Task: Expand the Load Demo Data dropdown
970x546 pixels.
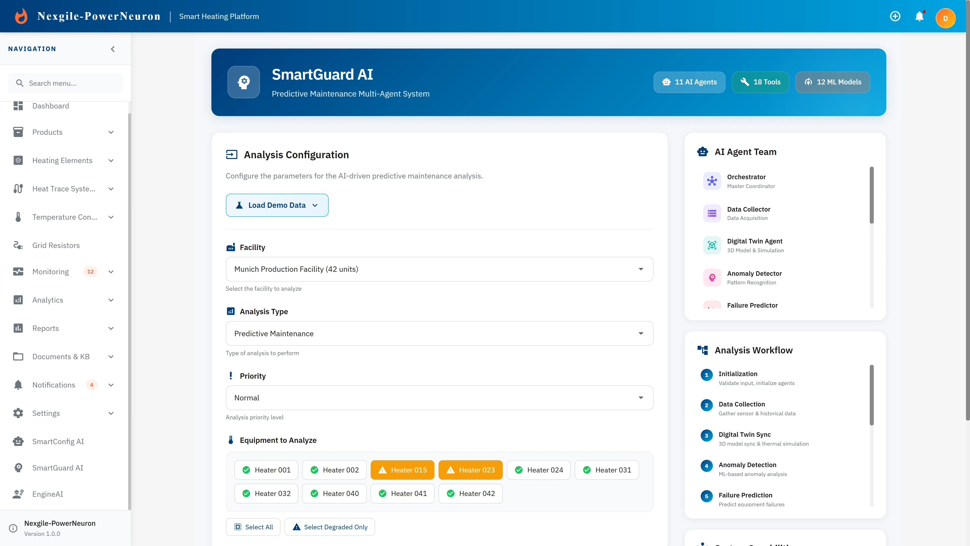Action: 277,205
